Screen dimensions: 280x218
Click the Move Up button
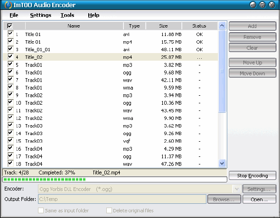pos(252,63)
